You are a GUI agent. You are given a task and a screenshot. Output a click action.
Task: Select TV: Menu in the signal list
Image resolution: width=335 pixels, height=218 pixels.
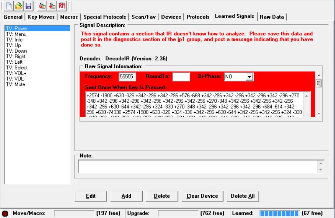[37, 34]
